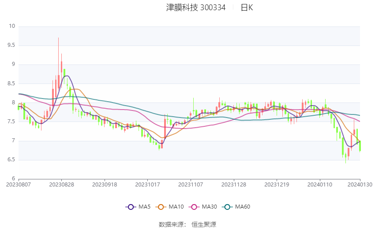Click the 20230828 date axis label
The width and height of the screenshot is (375, 228).
tap(61, 185)
